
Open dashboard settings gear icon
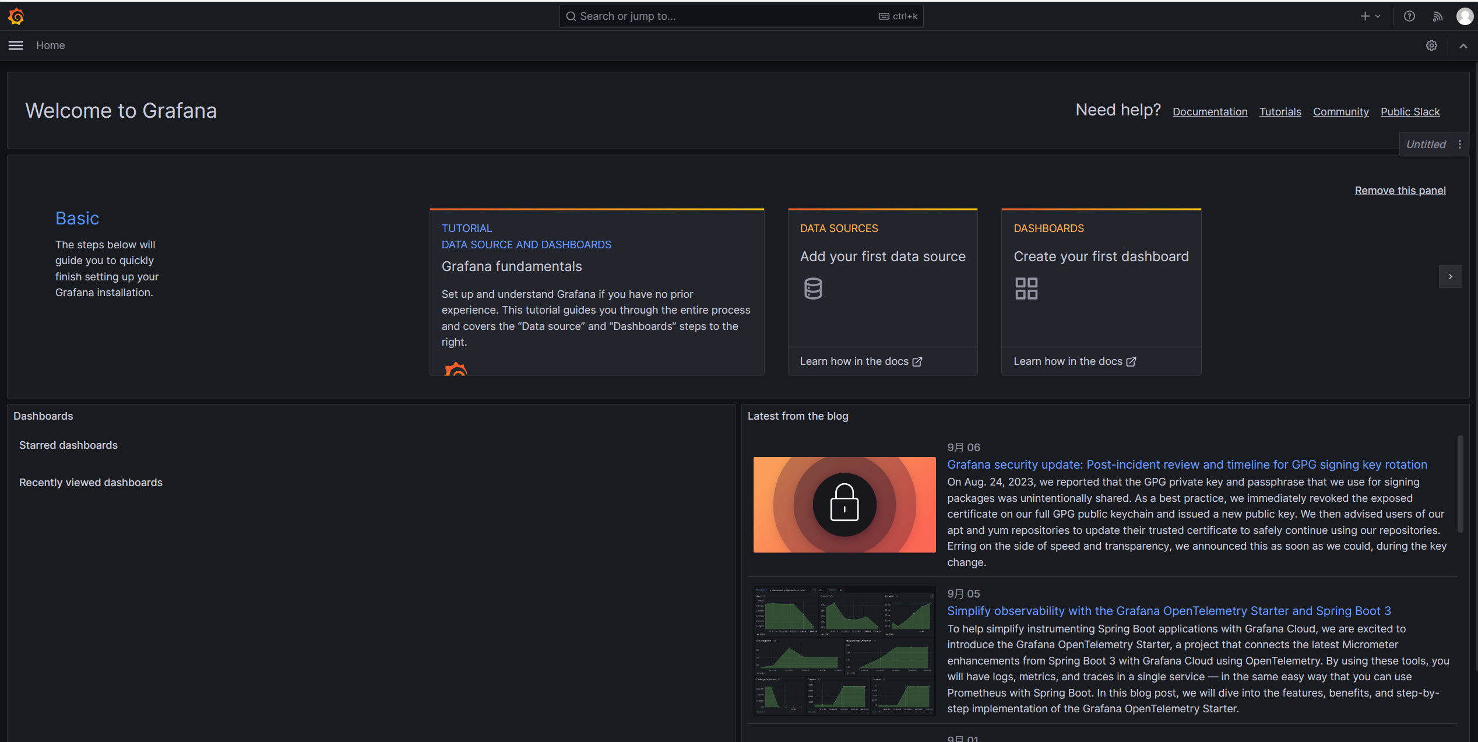(1431, 45)
